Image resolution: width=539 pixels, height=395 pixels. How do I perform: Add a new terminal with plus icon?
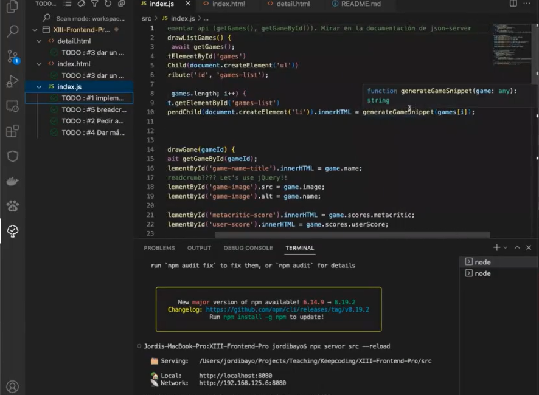click(496, 247)
